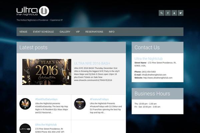Open the #SoldOutSaturdays post link
200x133 pixels.
(46, 99)
